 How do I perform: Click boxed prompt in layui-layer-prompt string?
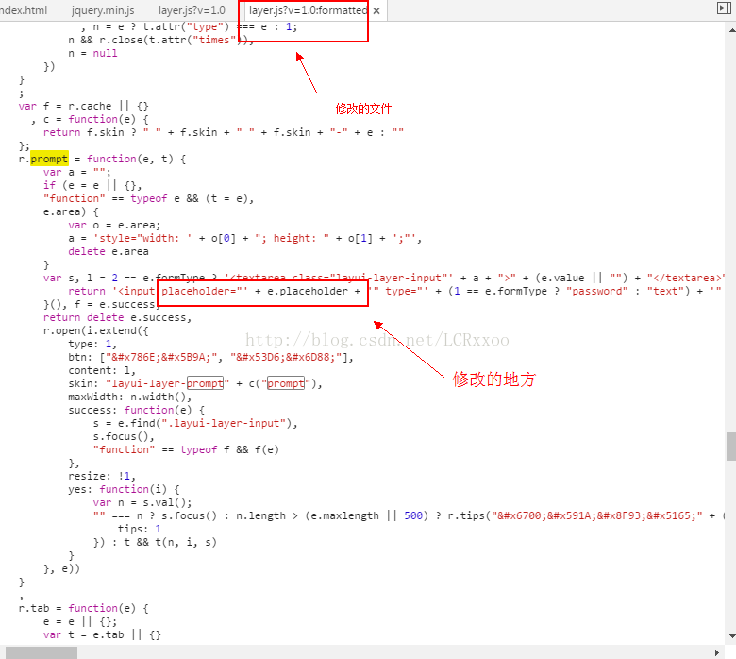point(205,383)
